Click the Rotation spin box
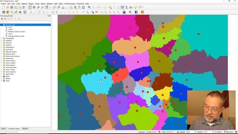 pos(209,132)
